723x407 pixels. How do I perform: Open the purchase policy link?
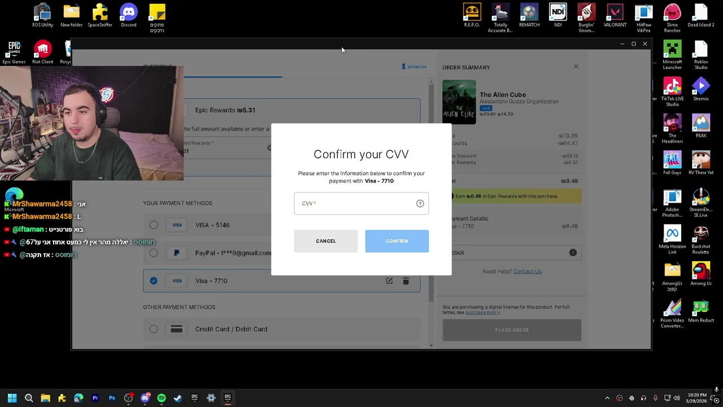[482, 313]
